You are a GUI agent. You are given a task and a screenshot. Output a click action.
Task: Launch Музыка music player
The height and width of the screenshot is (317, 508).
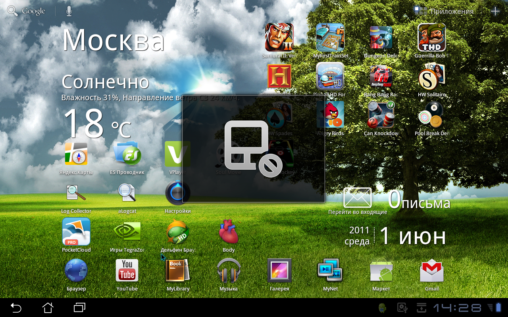click(229, 271)
